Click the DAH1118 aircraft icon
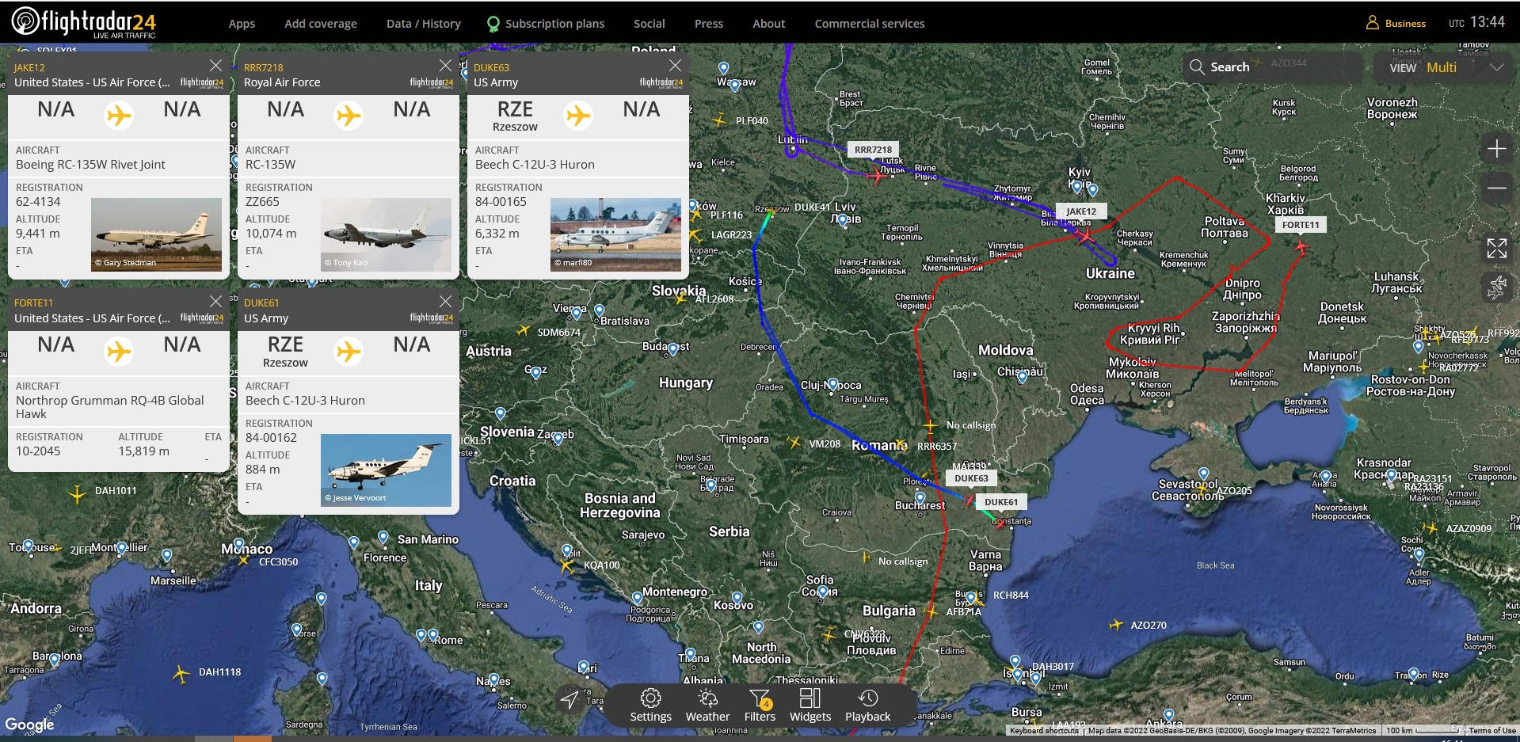Viewport: 1520px width, 742px height. (x=181, y=674)
